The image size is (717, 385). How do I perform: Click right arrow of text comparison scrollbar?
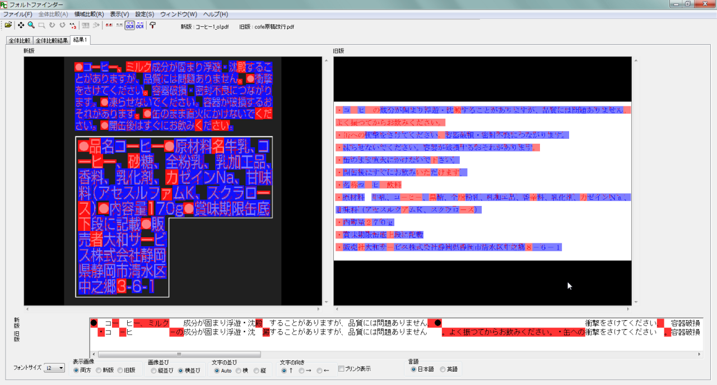tap(699, 354)
